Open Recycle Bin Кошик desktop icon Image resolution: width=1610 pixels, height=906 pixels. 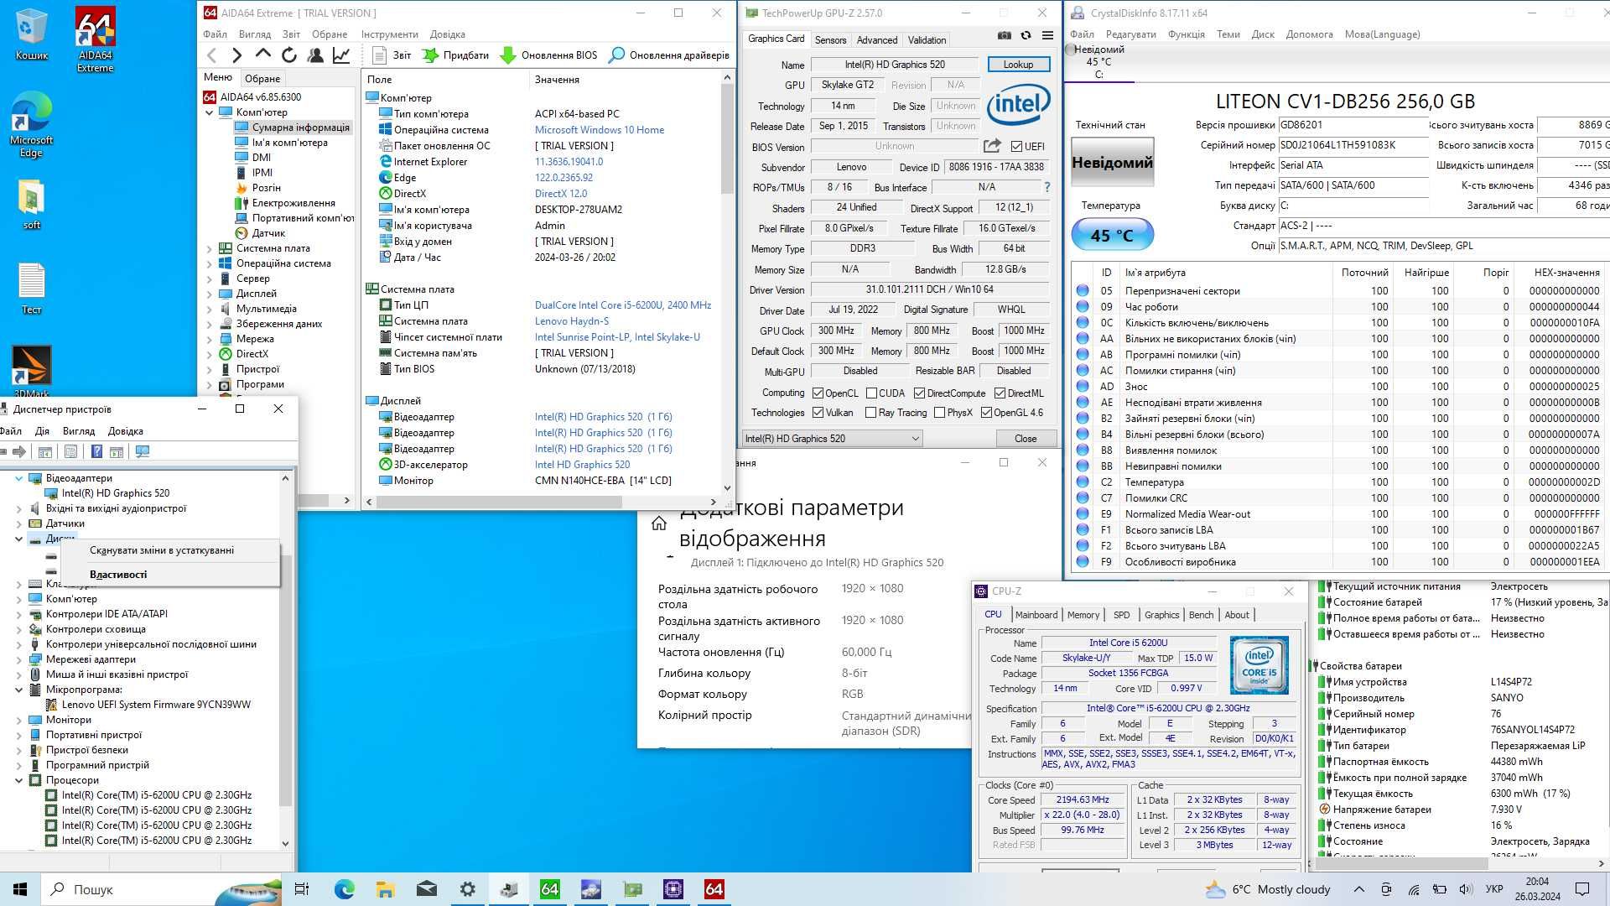(32, 34)
